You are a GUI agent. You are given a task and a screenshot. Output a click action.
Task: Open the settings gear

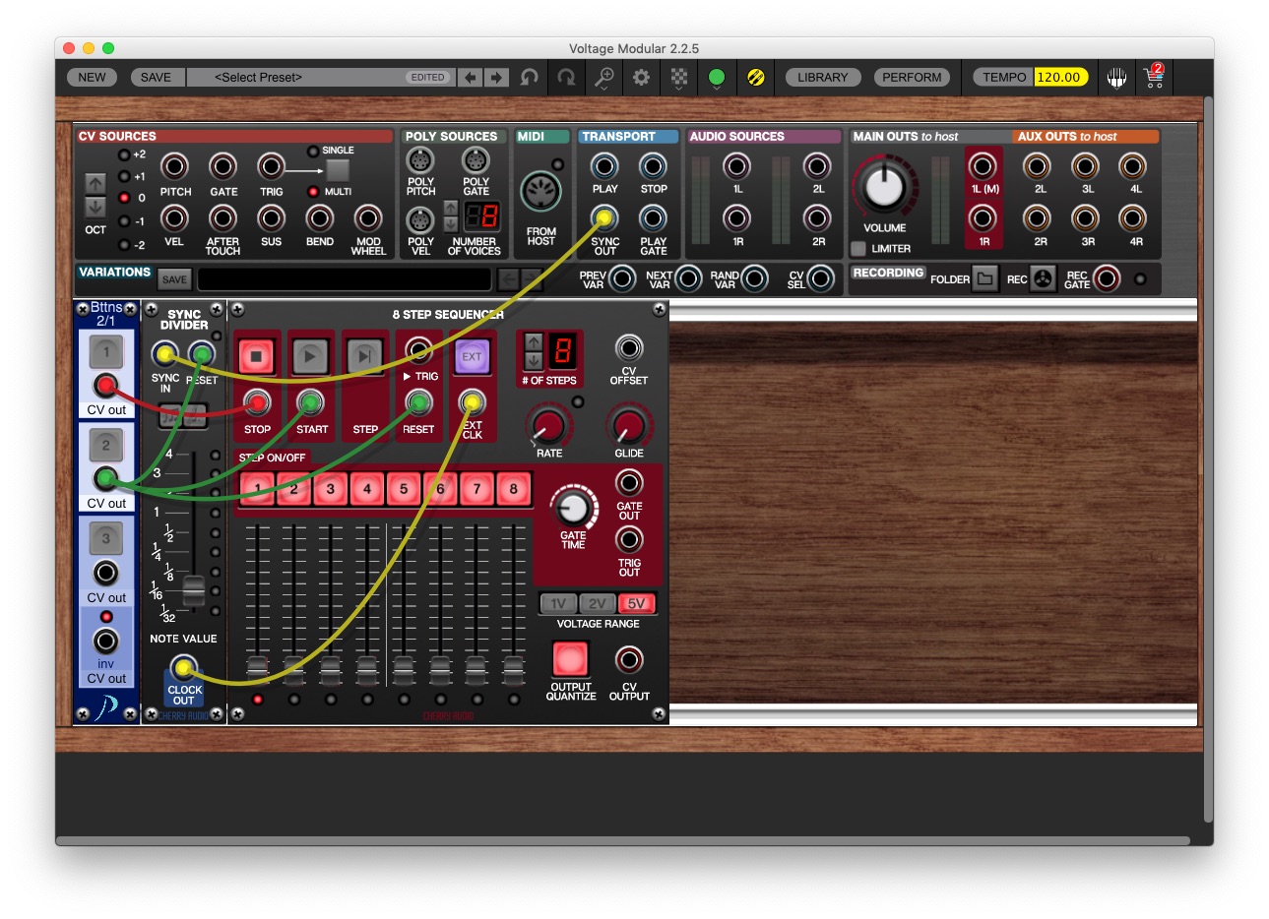point(642,77)
